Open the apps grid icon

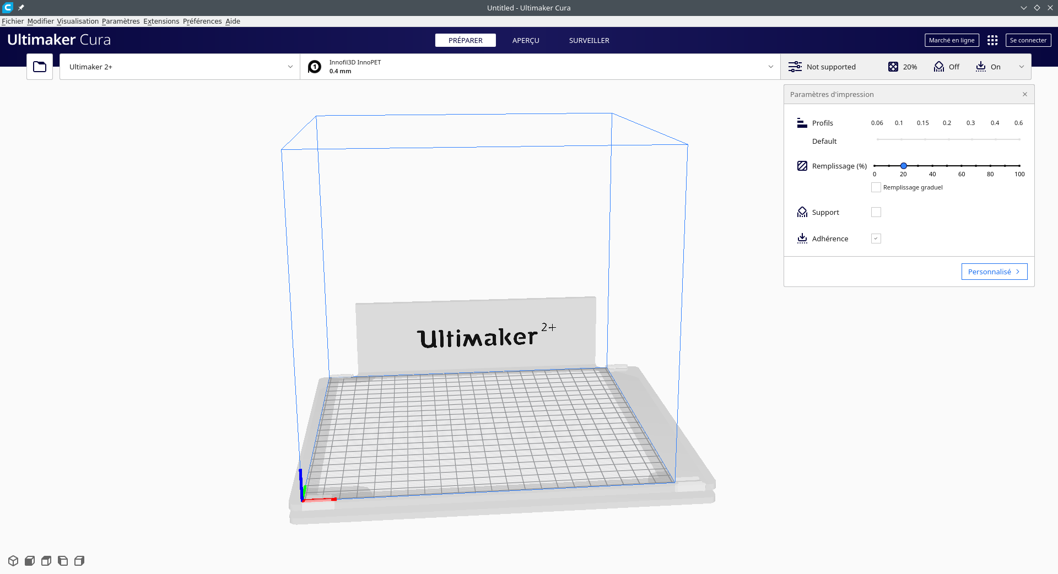click(x=992, y=40)
